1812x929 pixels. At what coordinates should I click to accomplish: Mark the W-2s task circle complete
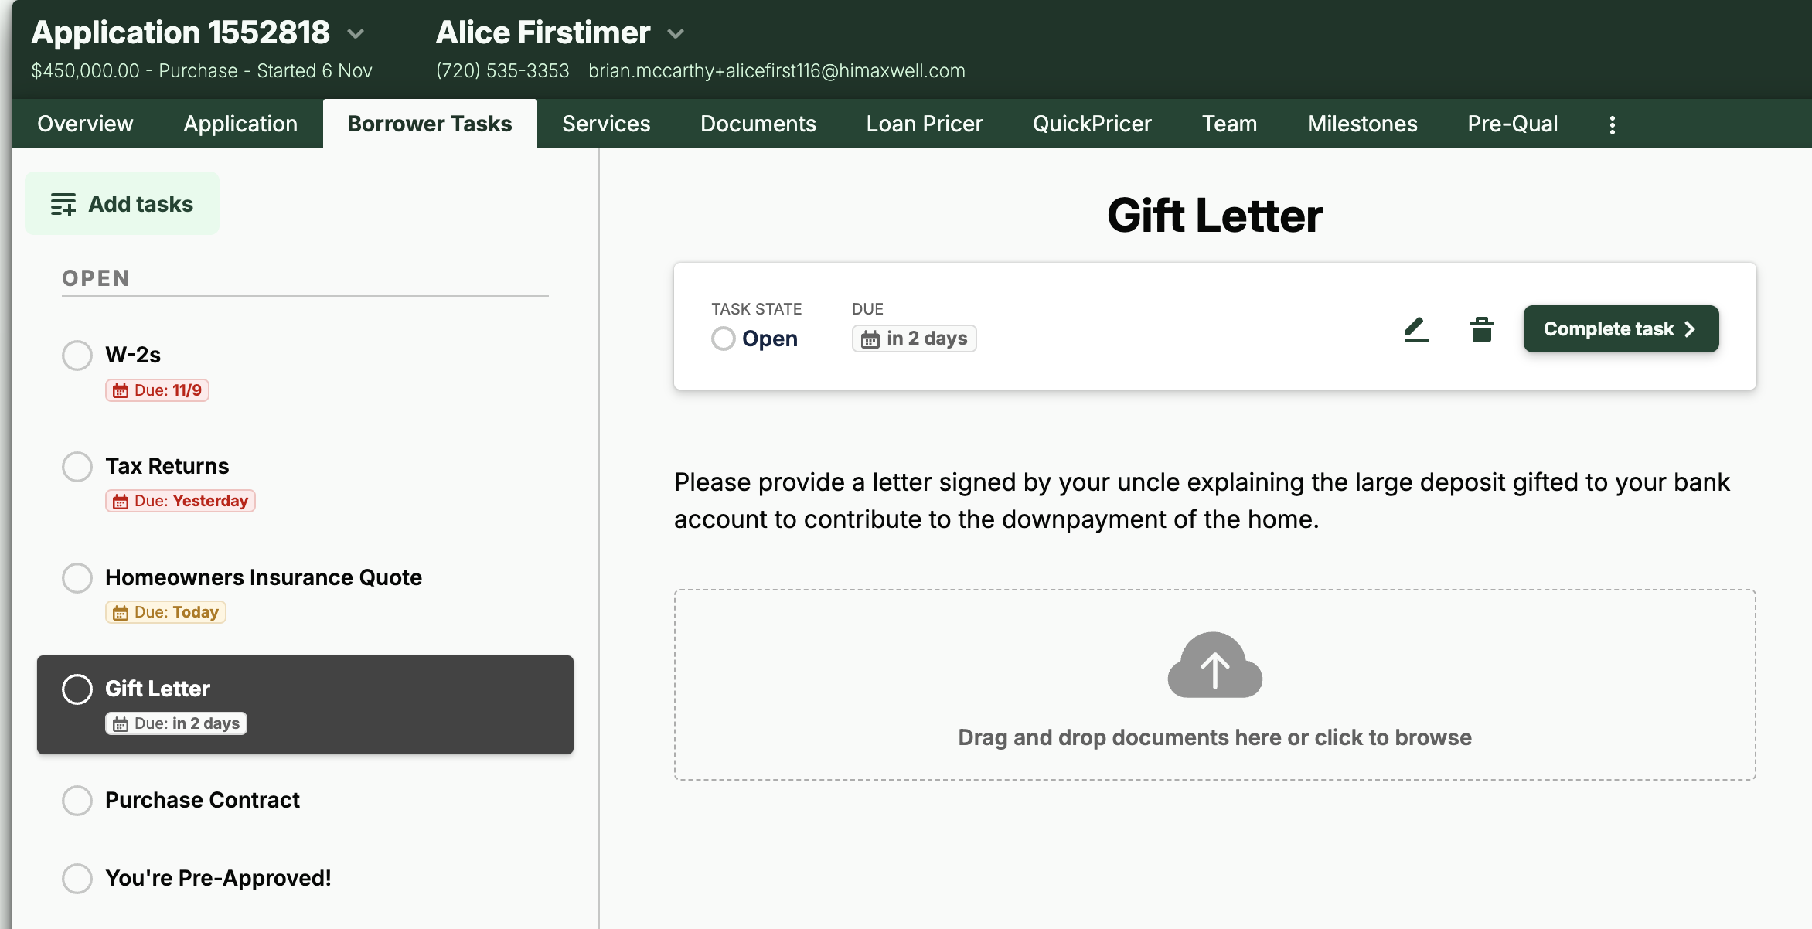[77, 356]
